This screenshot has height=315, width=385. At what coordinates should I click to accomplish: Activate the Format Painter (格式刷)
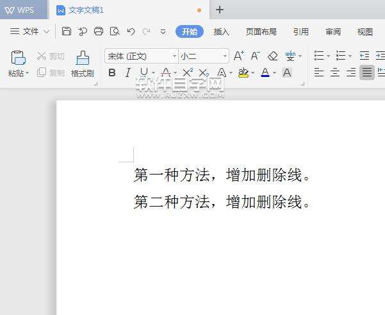83,64
